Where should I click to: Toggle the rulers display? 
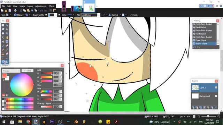click(x=54, y=10)
